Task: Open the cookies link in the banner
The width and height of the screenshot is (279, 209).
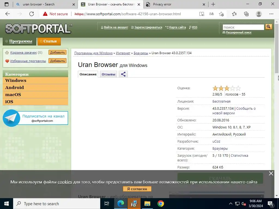Action: [65, 182]
